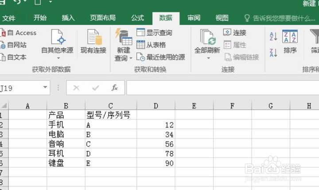Open 自其他来源 sources menu
319x190 pixels.
point(57,44)
